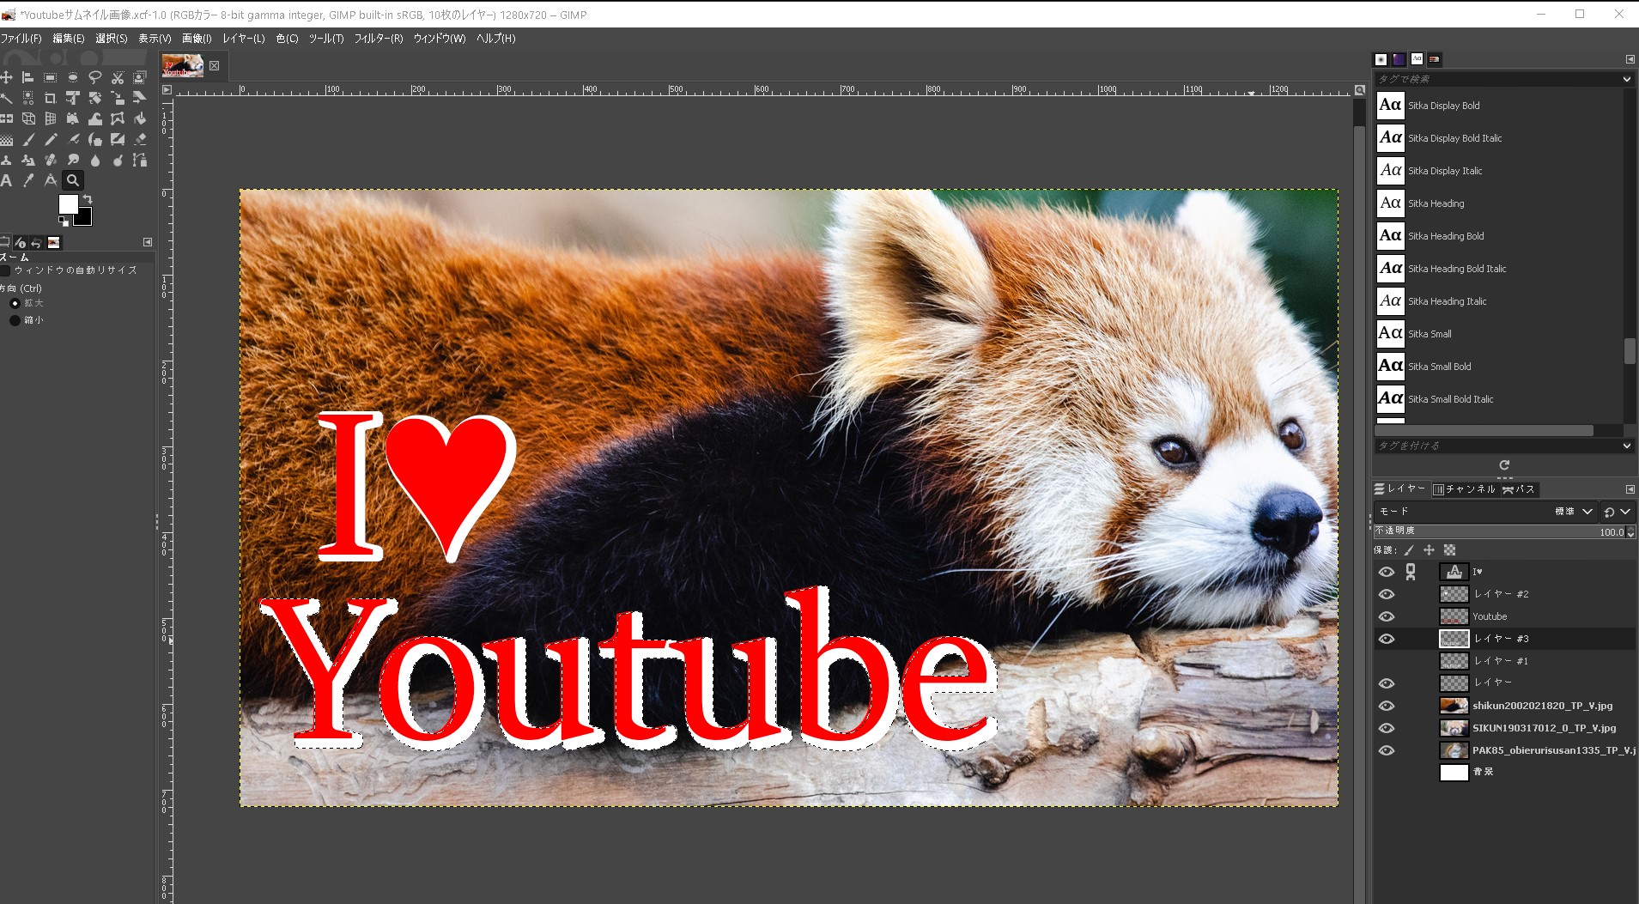Image resolution: width=1639 pixels, height=904 pixels.
Task: Hide the レイヤー #2 layer
Action: [1387, 594]
